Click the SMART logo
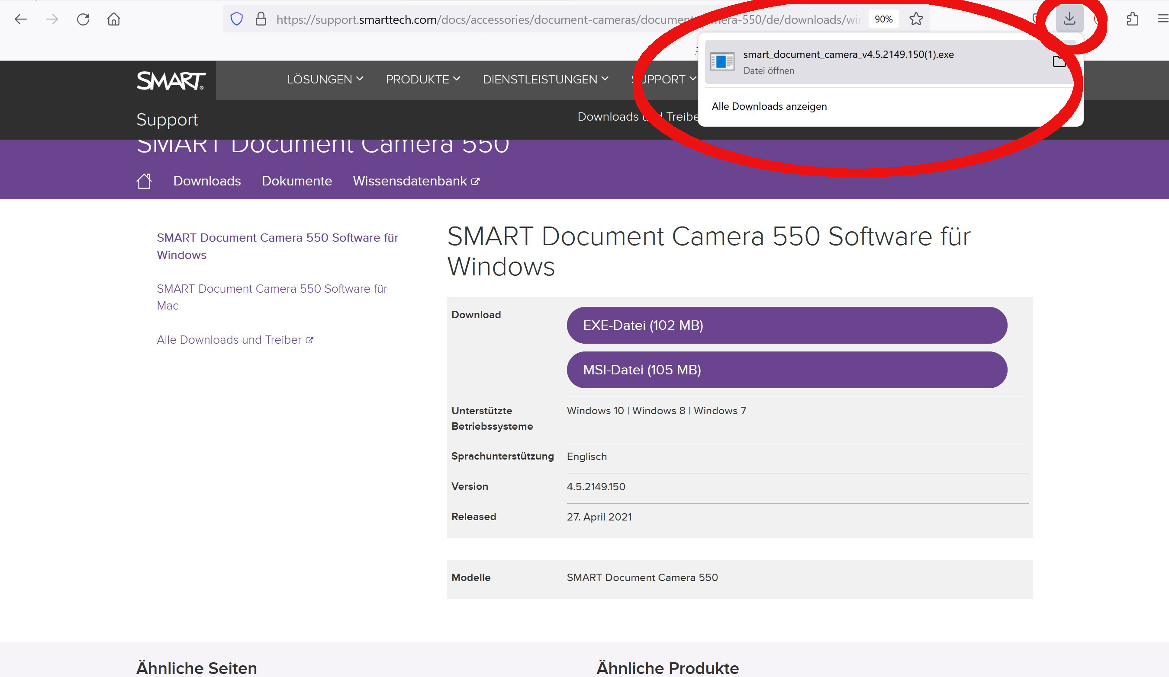The height and width of the screenshot is (677, 1169). (171, 81)
